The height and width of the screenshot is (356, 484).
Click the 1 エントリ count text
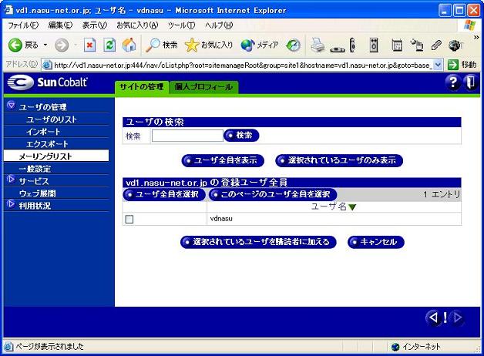click(442, 194)
